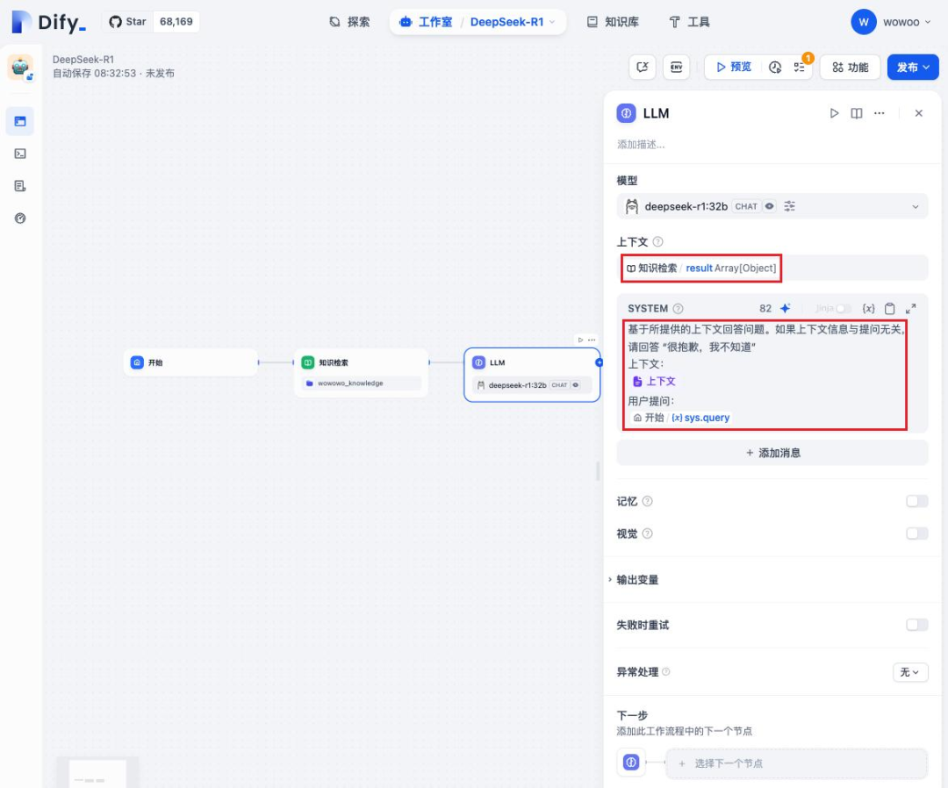The height and width of the screenshot is (788, 948).
Task: Expand the SYSTEM prompt editor to full size
Action: (x=910, y=308)
